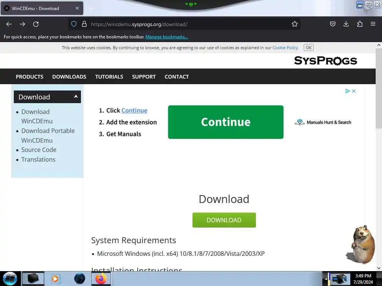Open media player icon in taskbar

pyautogui.click(x=55, y=279)
